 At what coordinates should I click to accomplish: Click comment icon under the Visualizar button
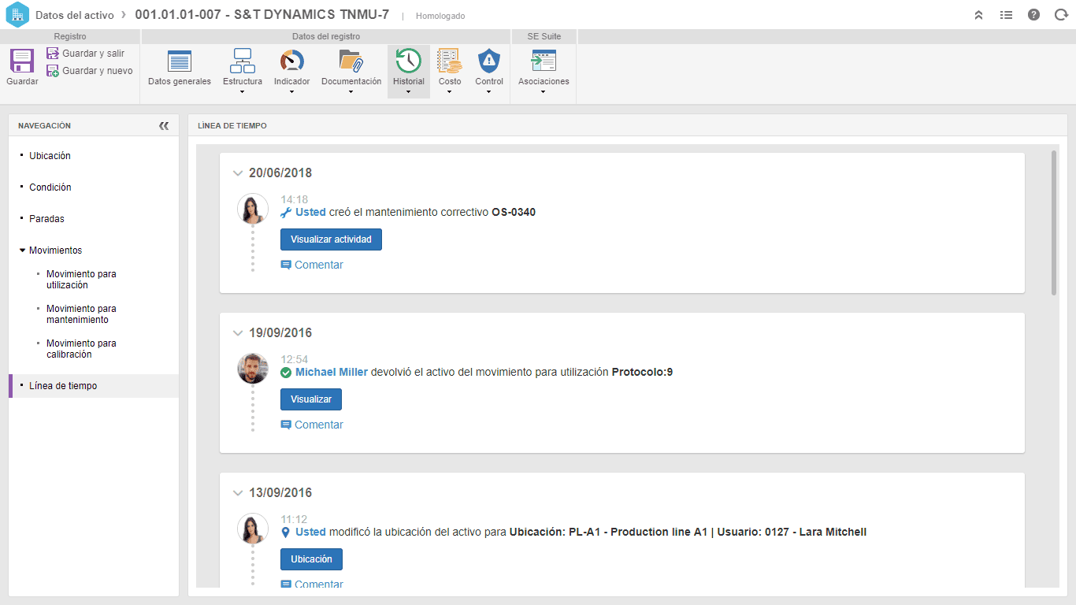pyautogui.click(x=286, y=425)
